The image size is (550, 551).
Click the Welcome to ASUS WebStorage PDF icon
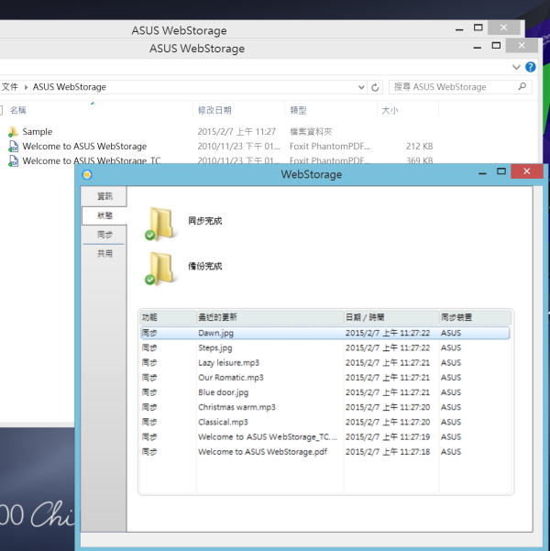coord(14,146)
